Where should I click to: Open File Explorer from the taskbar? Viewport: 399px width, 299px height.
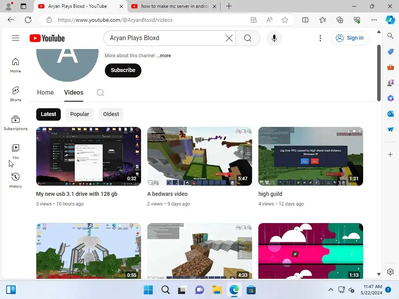click(217, 290)
